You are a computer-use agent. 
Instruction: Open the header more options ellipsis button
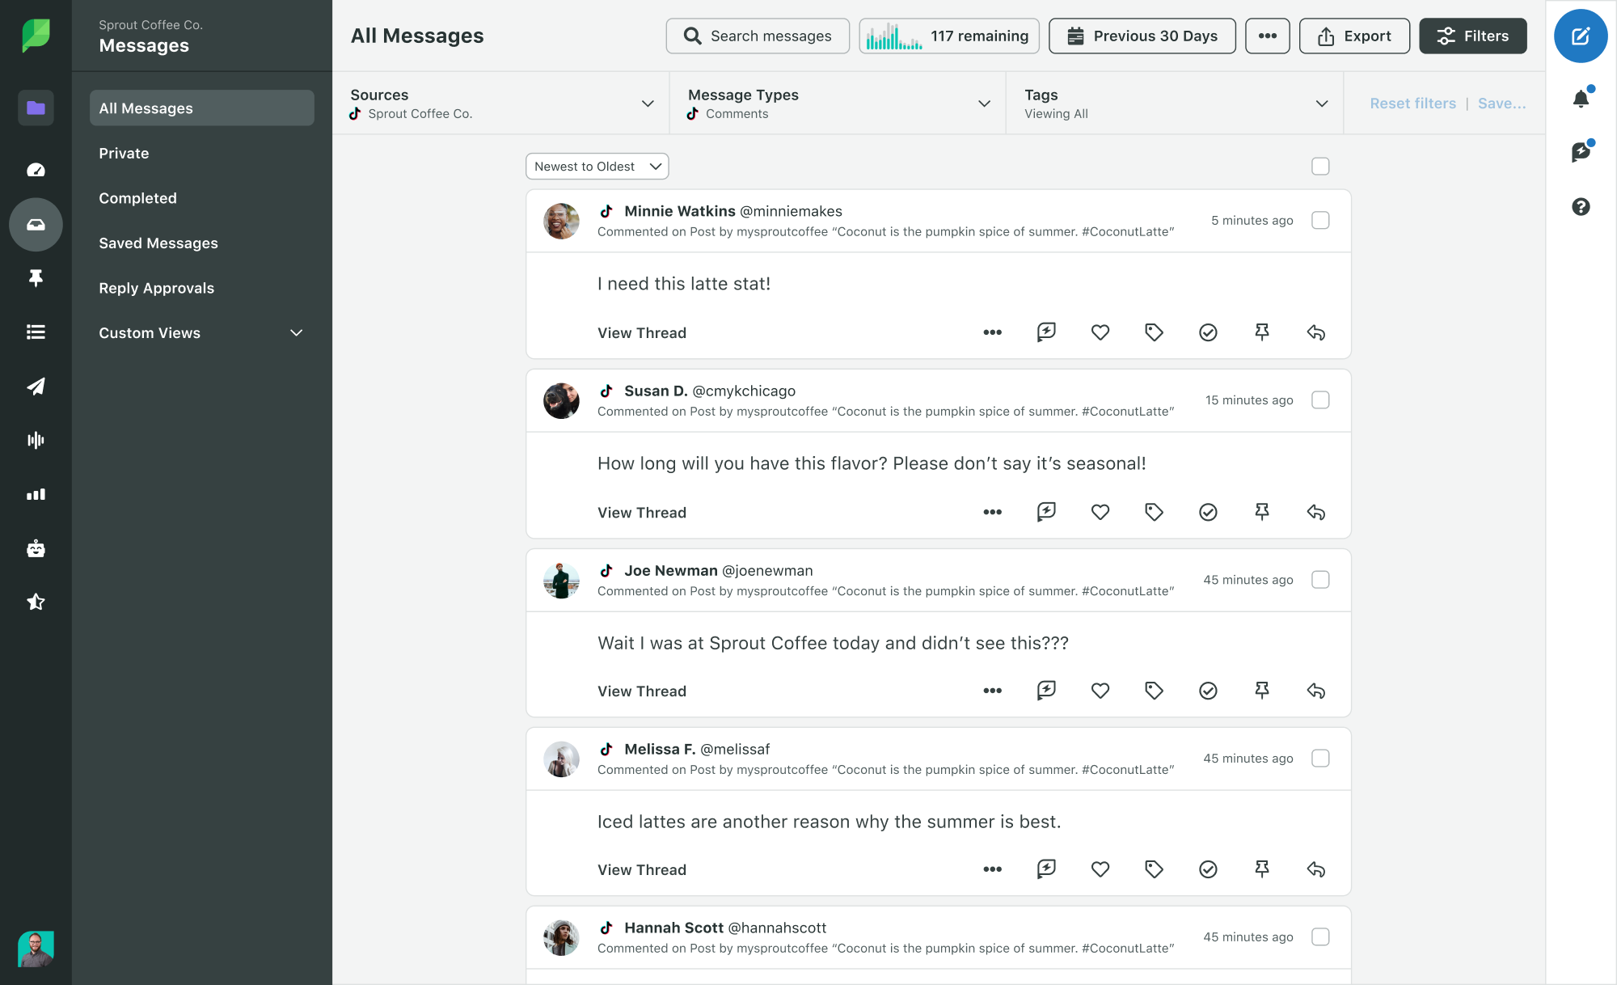(x=1267, y=36)
